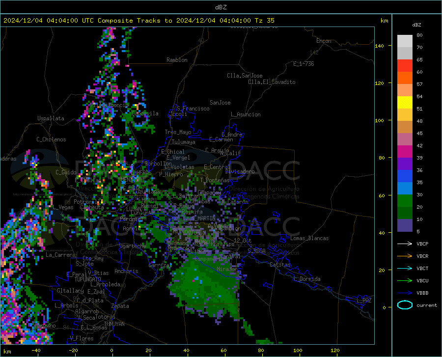442x357 pixels.
Task: Click the 'V_Flores' map label
Action: coord(82,338)
